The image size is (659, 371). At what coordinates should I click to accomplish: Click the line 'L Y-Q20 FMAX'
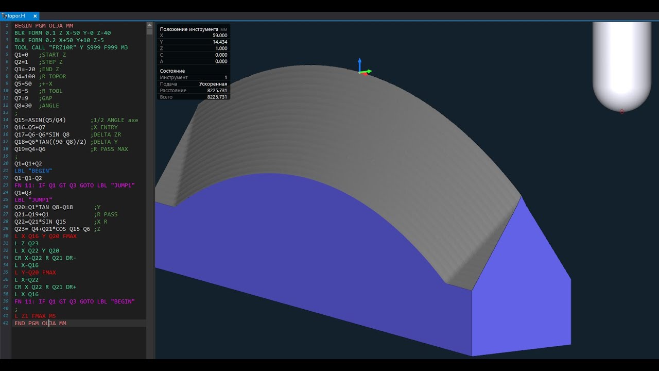35,272
